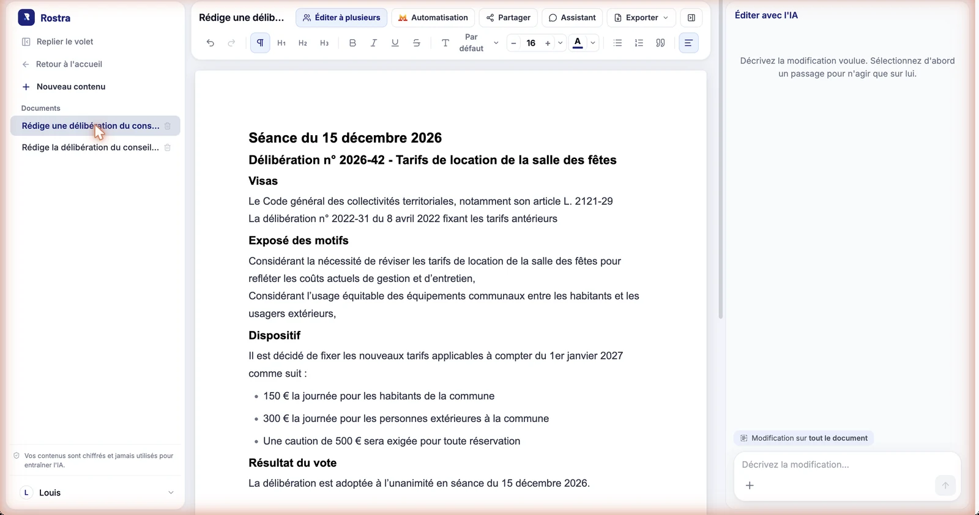Click the "Visas" heading

click(x=263, y=181)
